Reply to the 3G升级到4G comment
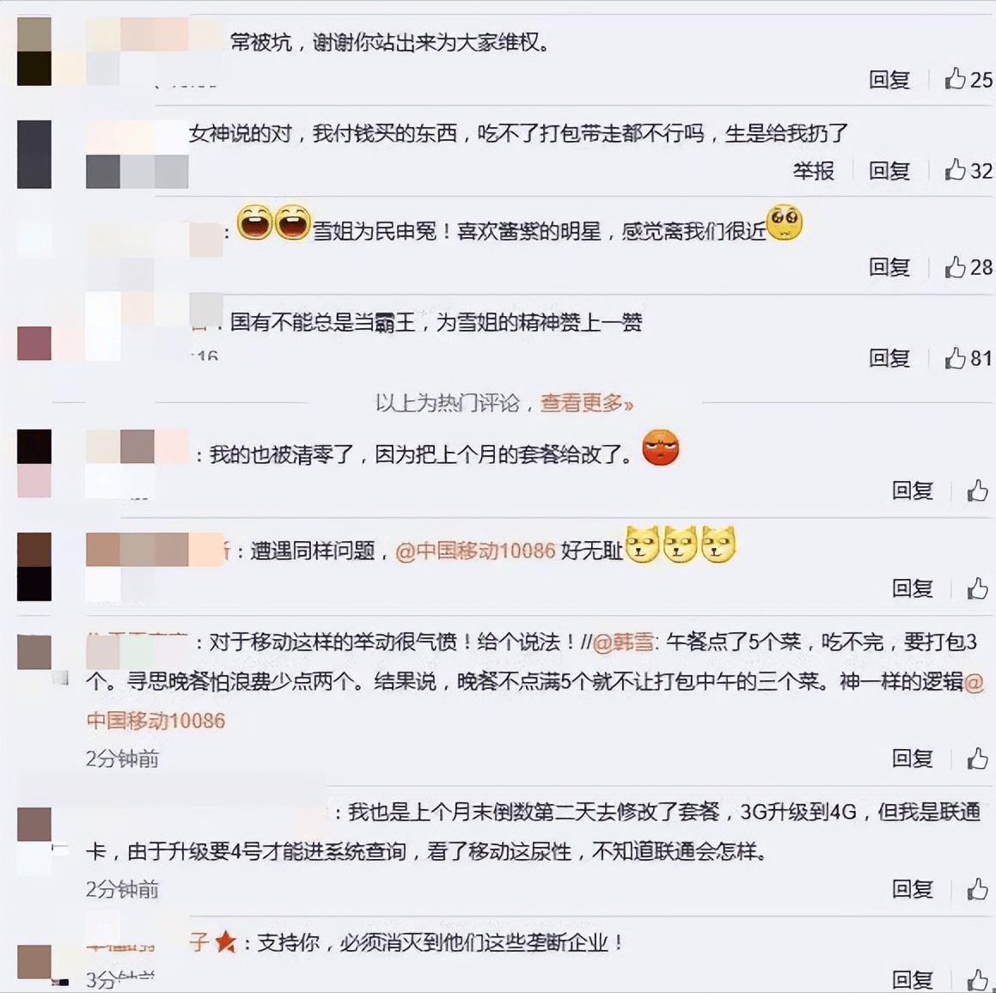 point(912,889)
